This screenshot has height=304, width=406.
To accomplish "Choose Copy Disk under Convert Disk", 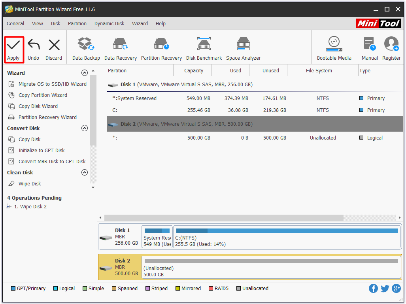I will (25, 139).
